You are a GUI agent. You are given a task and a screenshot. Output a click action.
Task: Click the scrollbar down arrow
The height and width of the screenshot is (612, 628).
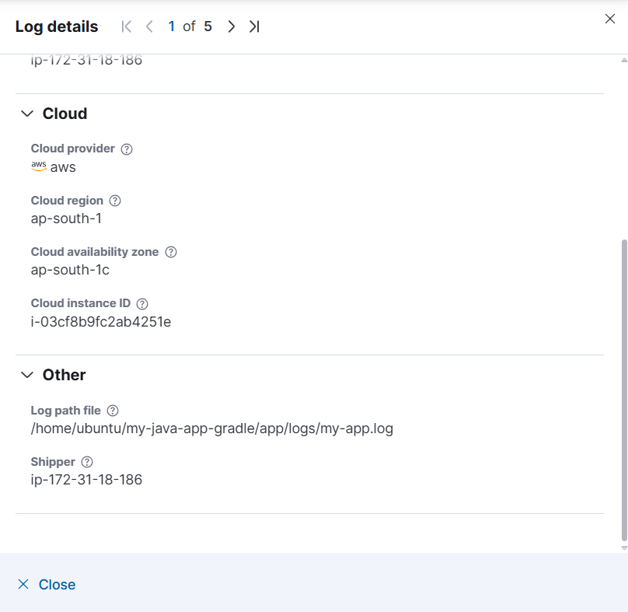point(624,548)
